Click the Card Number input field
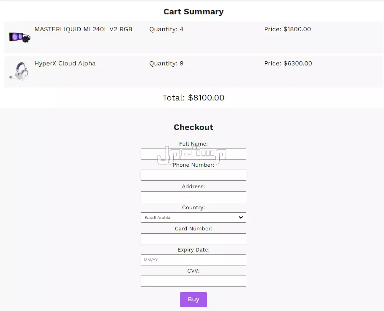This screenshot has width=384, height=311. (x=193, y=239)
